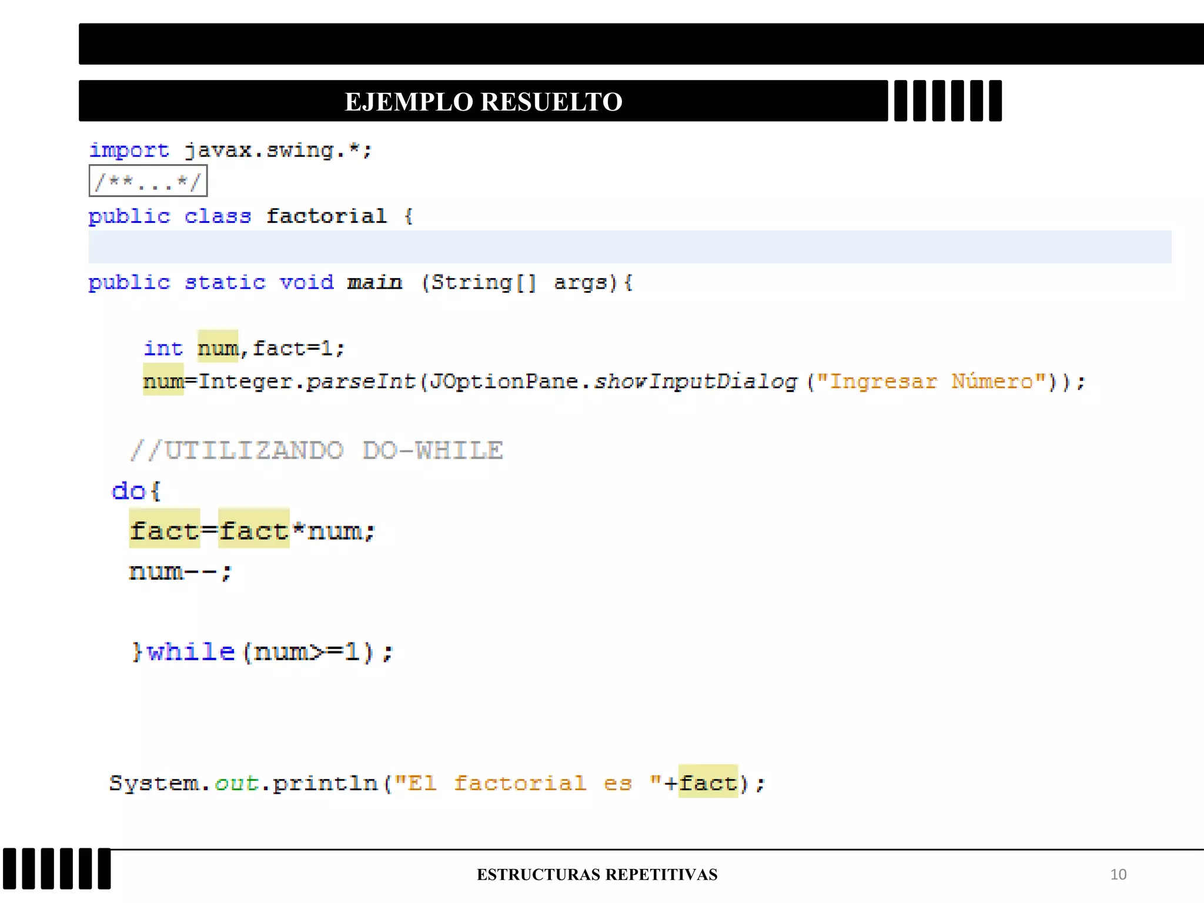The height and width of the screenshot is (903, 1204).
Task: Click the highlighted fact in println
Action: [x=708, y=782]
